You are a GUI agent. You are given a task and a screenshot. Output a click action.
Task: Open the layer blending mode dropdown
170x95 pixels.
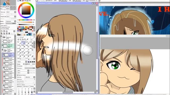[11, 21]
